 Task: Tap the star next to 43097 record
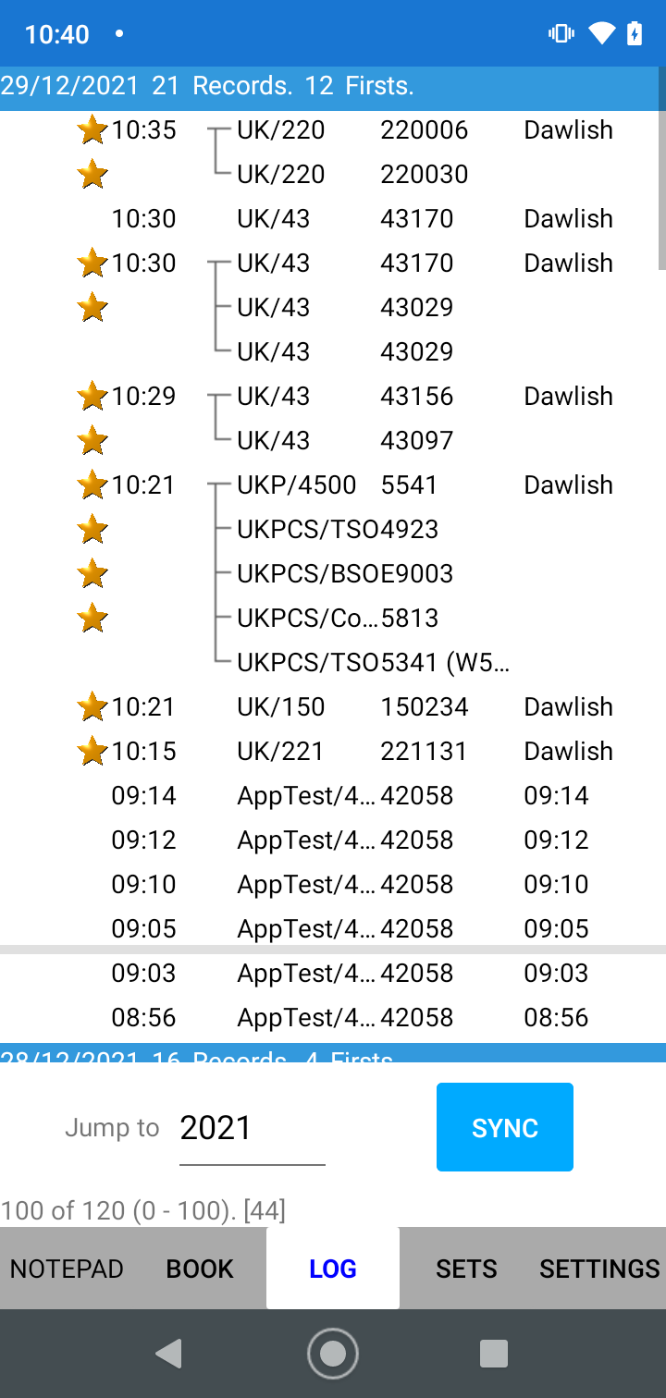(92, 440)
